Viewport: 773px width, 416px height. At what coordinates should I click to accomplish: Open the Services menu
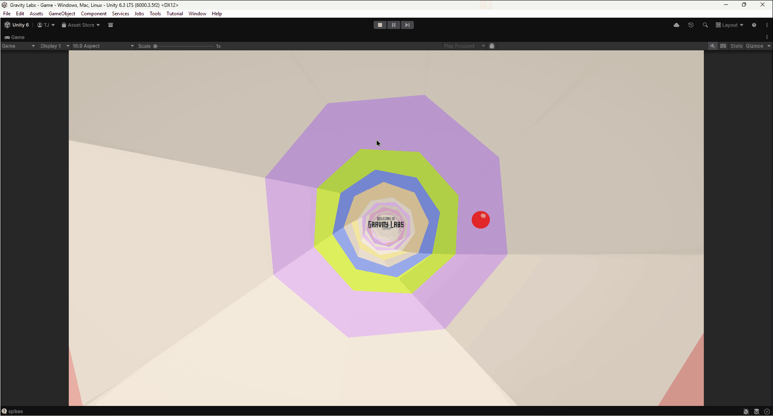121,14
